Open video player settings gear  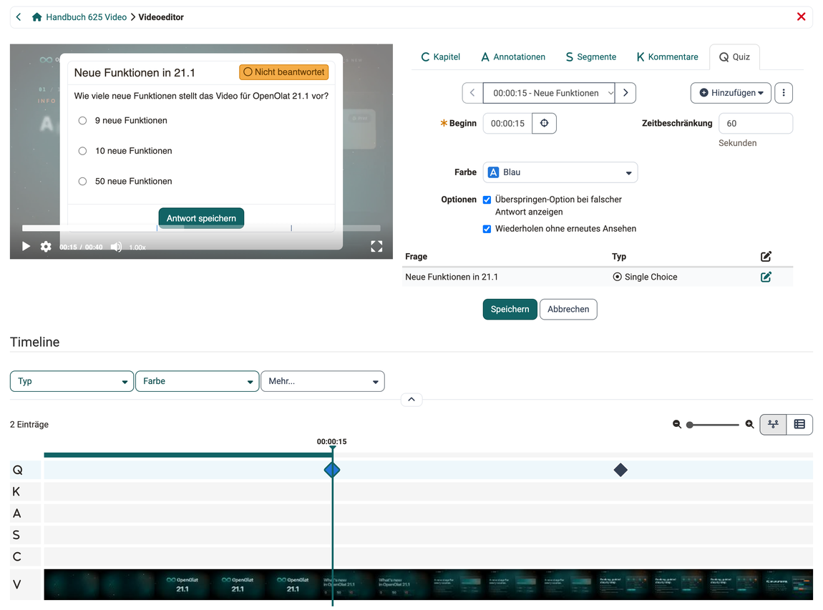click(x=47, y=247)
